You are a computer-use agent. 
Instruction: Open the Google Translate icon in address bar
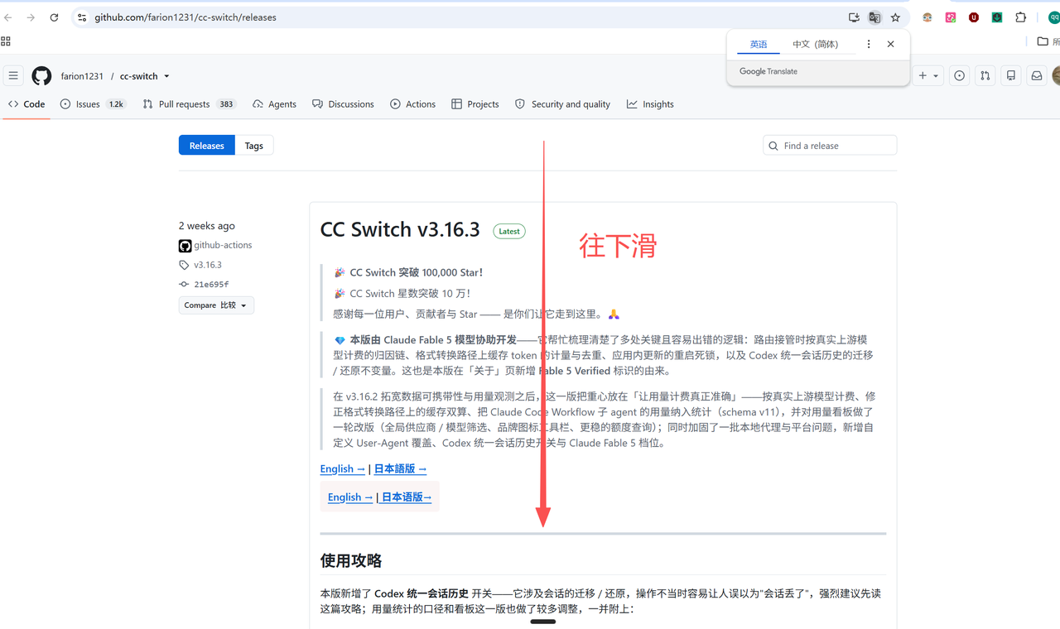(874, 17)
